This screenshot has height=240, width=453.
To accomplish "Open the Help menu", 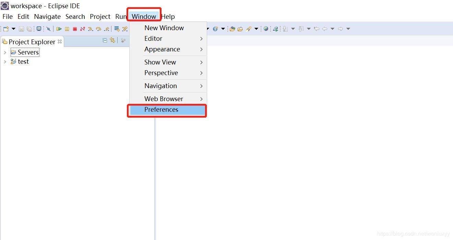I will (168, 16).
